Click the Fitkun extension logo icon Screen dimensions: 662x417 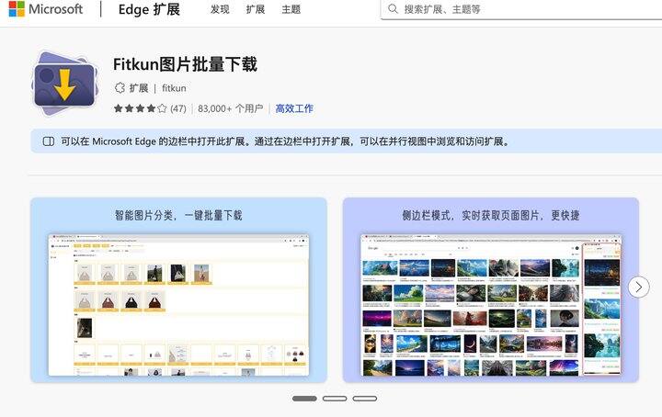tap(64, 84)
